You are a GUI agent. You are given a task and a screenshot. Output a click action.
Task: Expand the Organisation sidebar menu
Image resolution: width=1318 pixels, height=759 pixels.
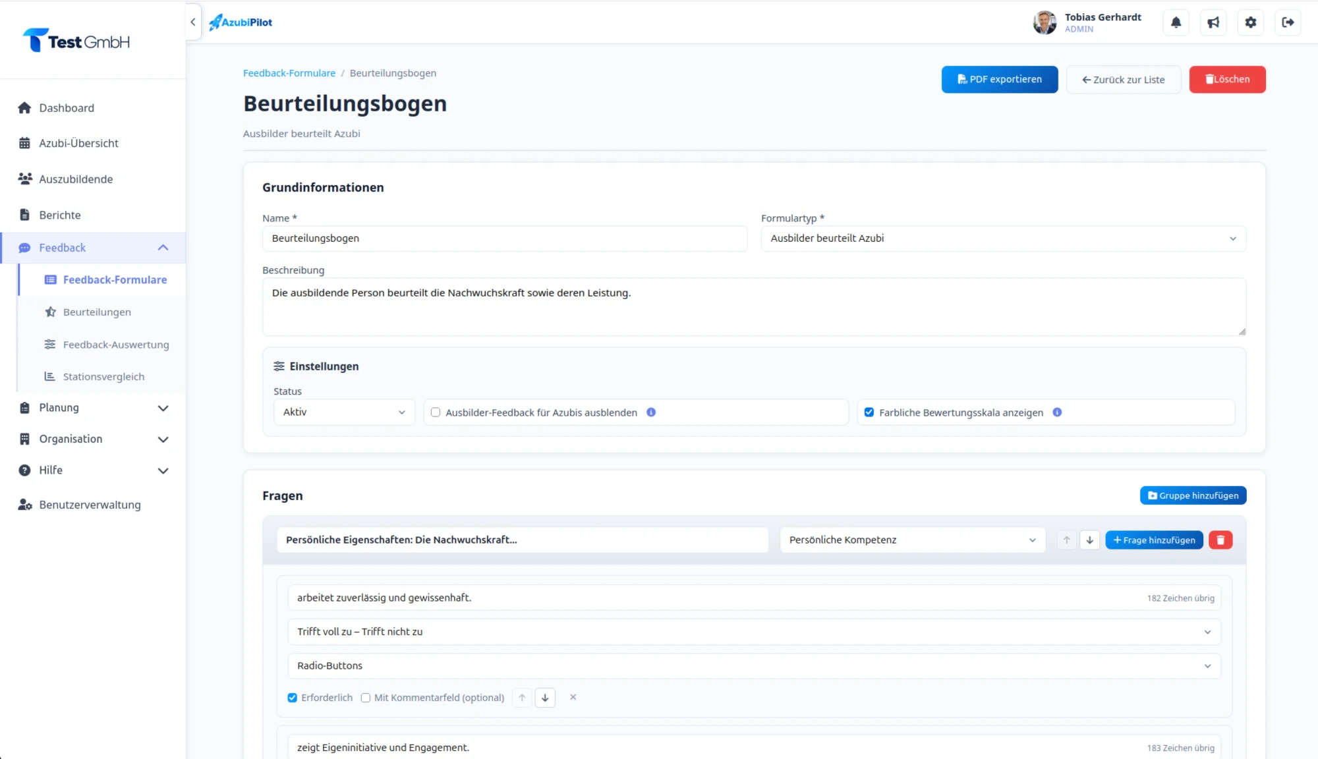coord(93,439)
